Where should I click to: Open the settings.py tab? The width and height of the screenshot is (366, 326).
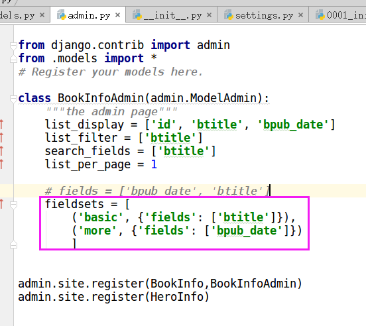click(263, 15)
